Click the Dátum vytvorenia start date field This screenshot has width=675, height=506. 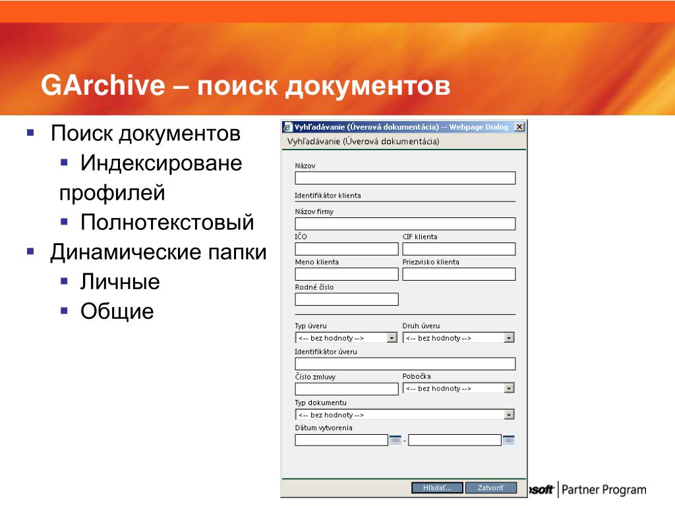341,439
